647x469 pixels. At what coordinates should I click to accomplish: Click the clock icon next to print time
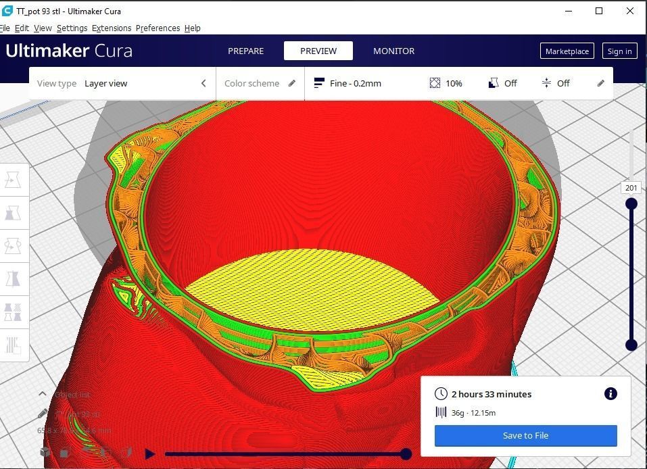point(441,393)
